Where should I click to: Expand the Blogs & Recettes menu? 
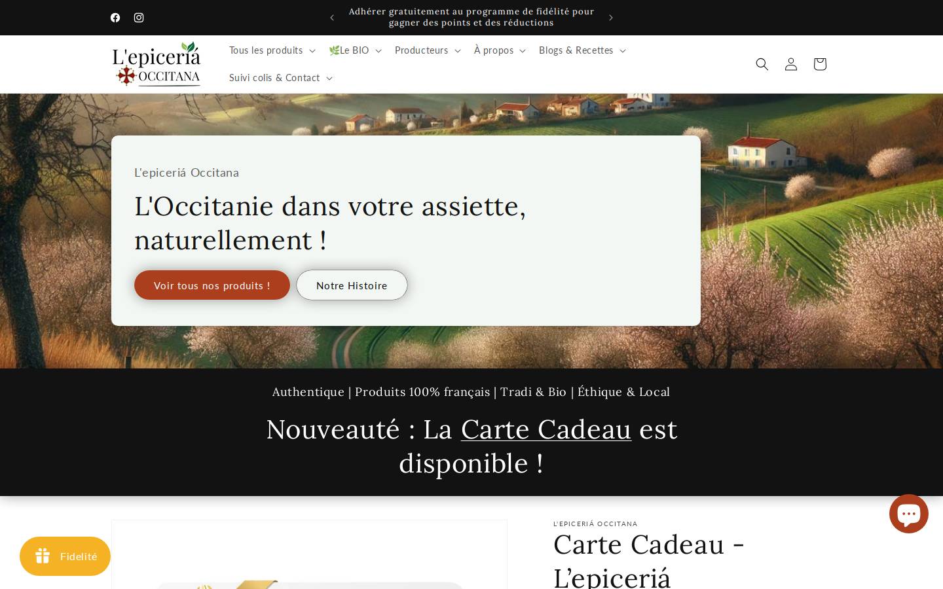point(582,50)
